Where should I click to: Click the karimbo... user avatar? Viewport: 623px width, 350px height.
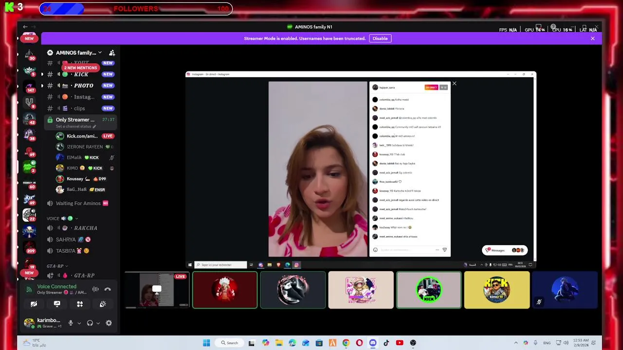(x=29, y=323)
